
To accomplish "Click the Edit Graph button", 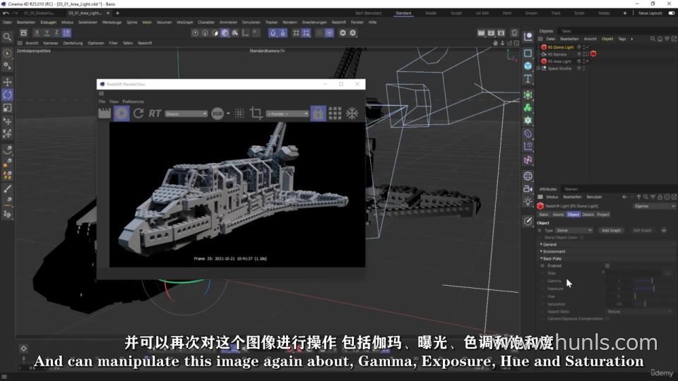I will tap(642, 230).
